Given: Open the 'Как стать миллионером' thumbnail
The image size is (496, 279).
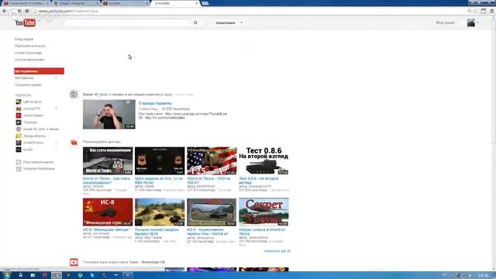Looking at the screenshot, I should (x=108, y=160).
